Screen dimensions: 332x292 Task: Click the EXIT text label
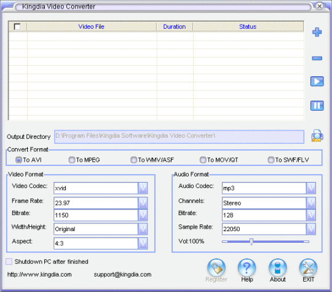308,280
